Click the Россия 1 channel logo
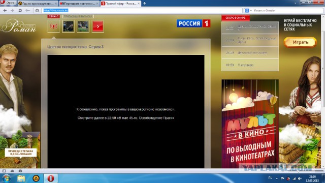 pyautogui.click(x=193, y=23)
